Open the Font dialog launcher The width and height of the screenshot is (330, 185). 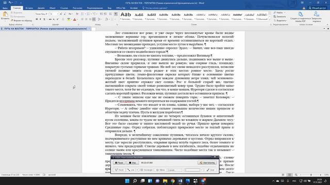tap(79, 25)
